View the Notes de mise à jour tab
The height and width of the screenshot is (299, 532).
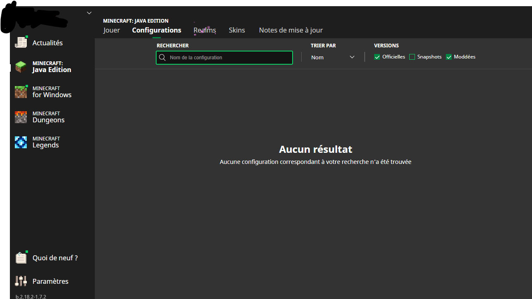tap(291, 30)
